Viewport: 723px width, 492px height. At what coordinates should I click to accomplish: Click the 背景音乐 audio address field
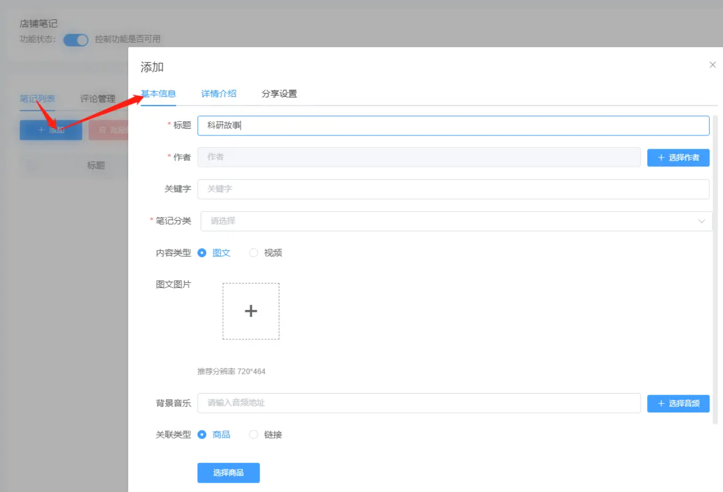coord(419,404)
